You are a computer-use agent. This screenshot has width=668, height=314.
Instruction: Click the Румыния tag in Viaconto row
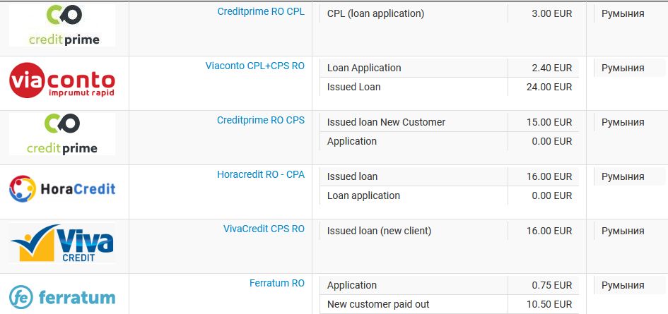(623, 68)
